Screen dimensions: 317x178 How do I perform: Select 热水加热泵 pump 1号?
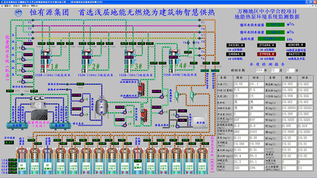click(x=124, y=112)
